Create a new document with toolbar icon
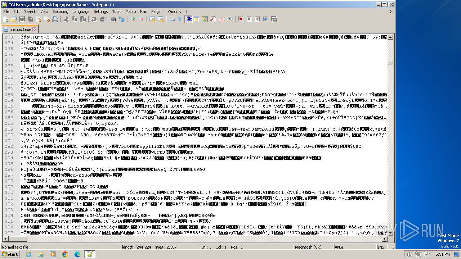The height and width of the screenshot is (259, 461). point(5,19)
